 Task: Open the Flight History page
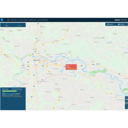tap(14, 20)
